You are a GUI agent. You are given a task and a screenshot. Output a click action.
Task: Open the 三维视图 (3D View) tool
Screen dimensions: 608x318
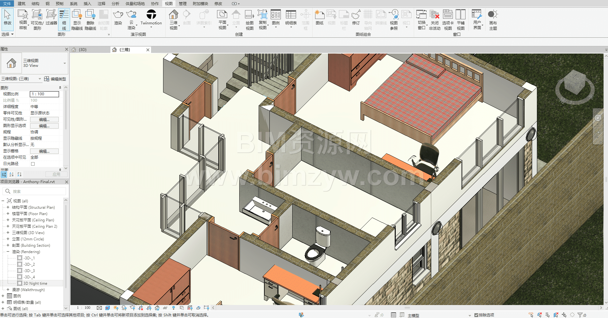pos(173,15)
